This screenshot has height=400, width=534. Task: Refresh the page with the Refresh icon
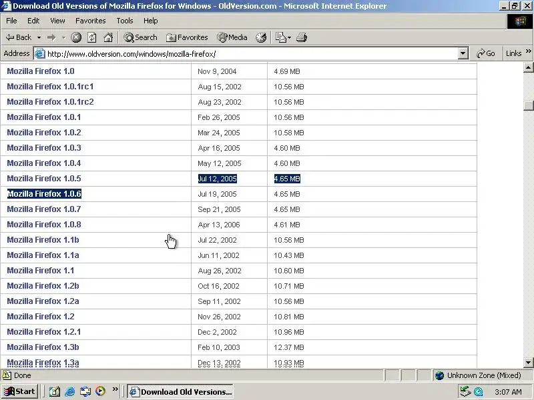click(92, 37)
